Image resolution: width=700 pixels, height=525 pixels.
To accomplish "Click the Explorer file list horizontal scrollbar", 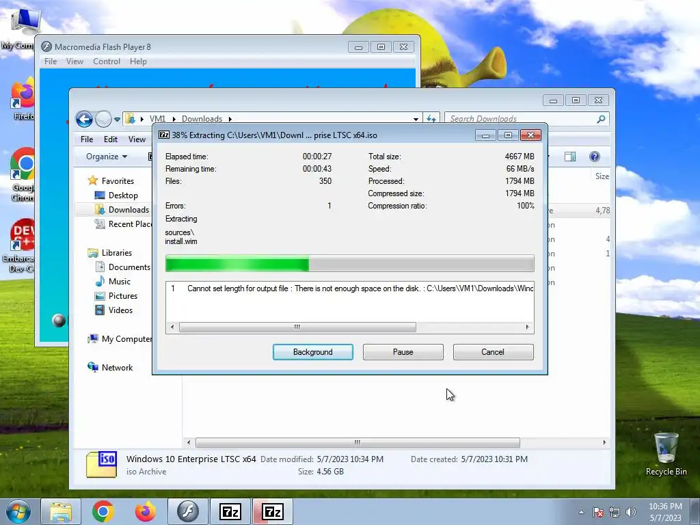I will [x=357, y=442].
